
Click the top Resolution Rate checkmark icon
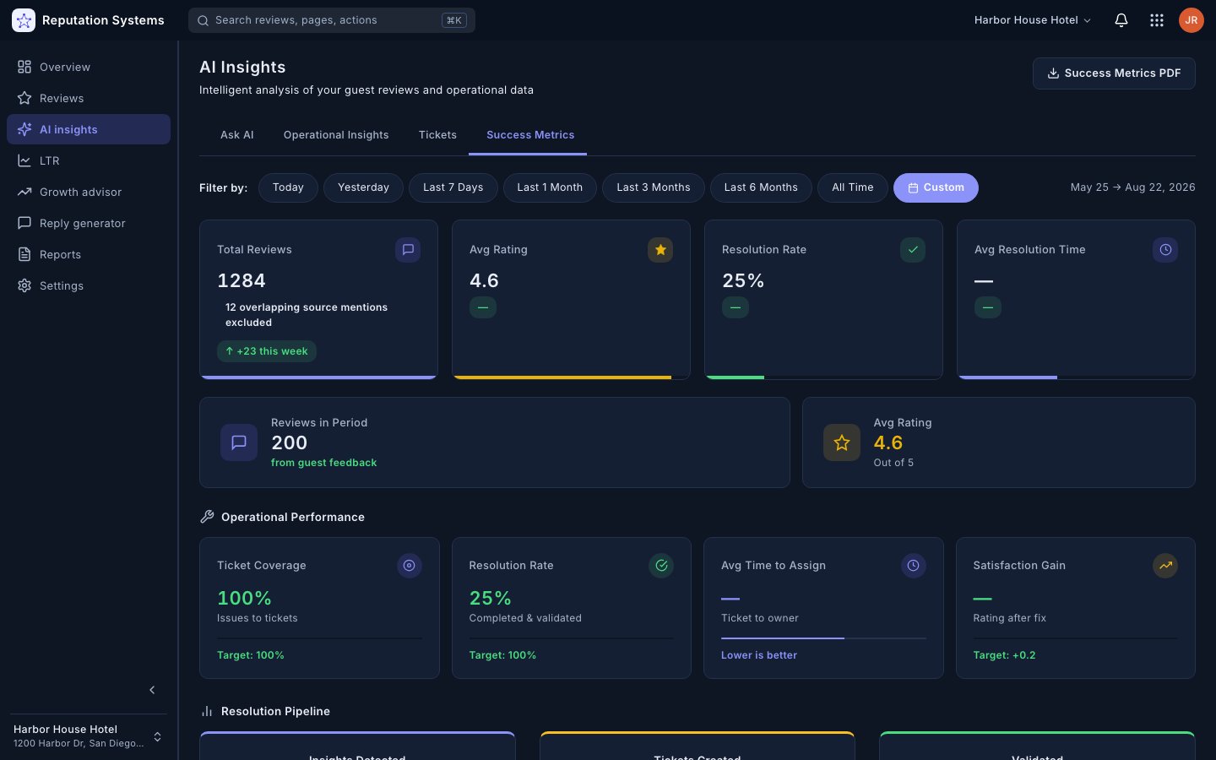(913, 250)
